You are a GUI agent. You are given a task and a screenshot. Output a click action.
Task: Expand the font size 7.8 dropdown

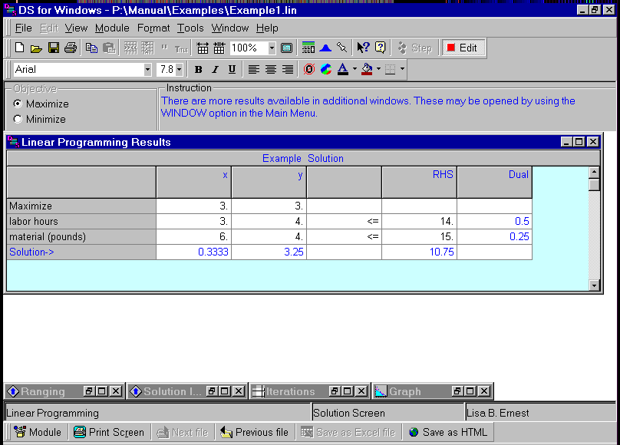pyautogui.click(x=179, y=70)
